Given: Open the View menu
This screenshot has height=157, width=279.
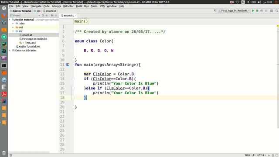Looking at the screenshot, I should [25, 6].
